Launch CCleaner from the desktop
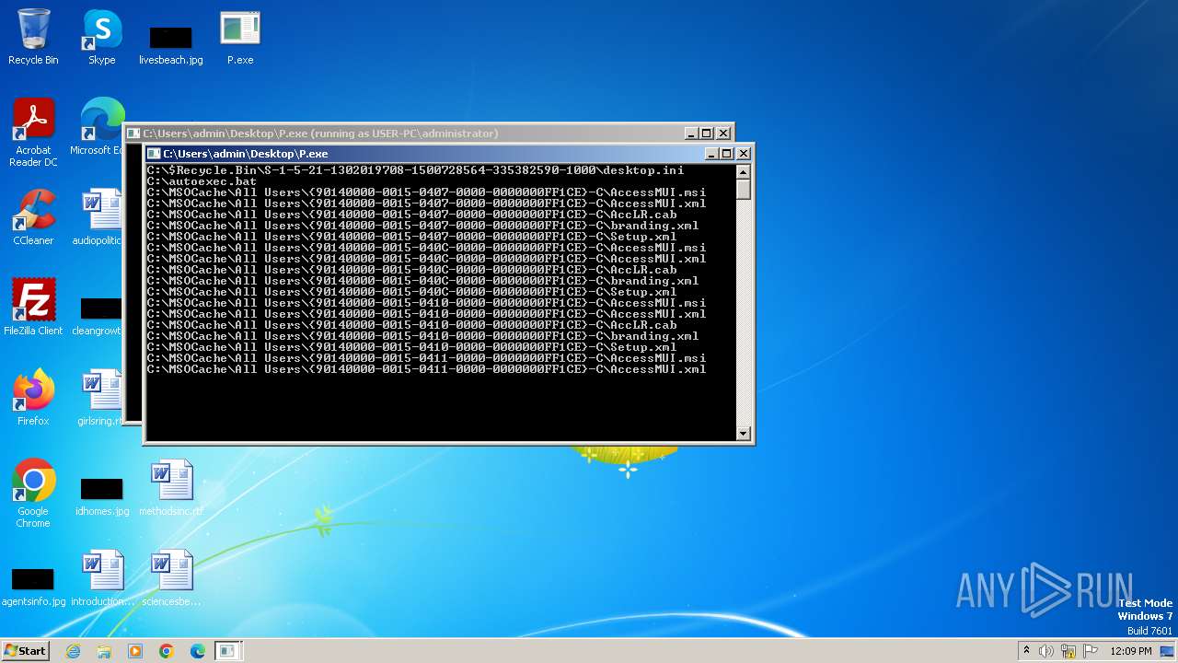Image resolution: width=1178 pixels, height=663 pixels. 33,217
